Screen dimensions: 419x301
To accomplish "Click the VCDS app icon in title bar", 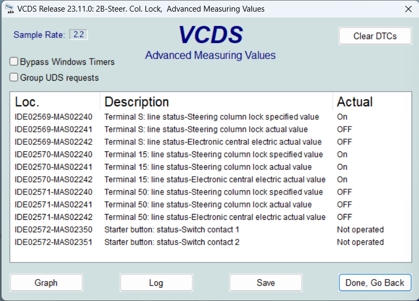I will (x=9, y=8).
